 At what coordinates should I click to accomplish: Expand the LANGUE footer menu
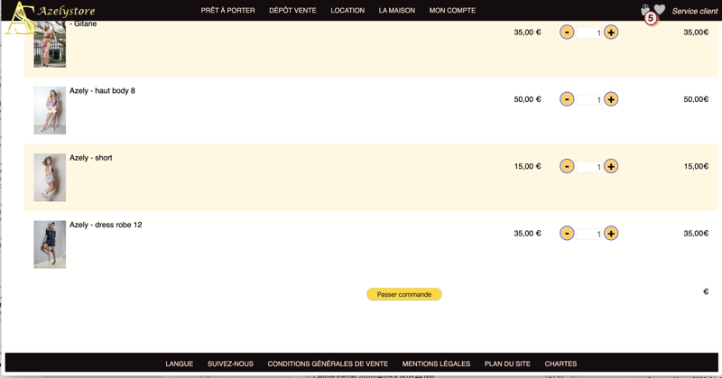pos(179,364)
